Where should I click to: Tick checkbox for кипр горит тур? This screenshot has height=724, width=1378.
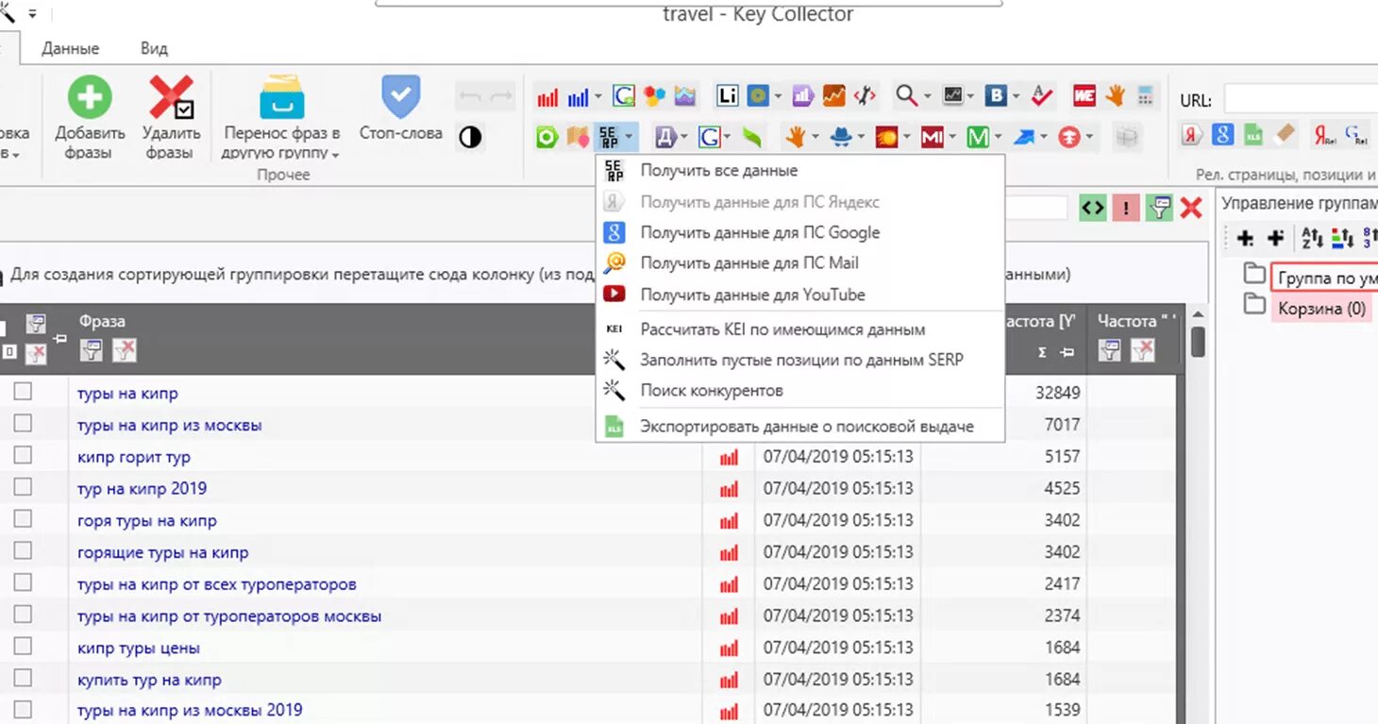23,455
